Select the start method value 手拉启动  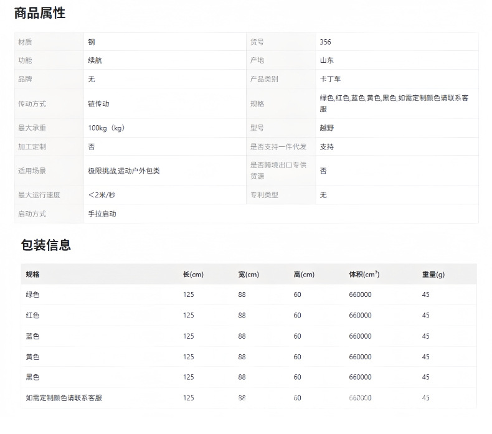pos(102,214)
